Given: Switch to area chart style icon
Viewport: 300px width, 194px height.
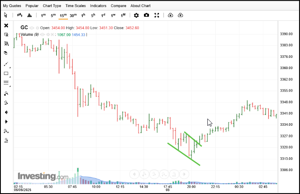Looking at the screenshot, I should click(29, 15).
